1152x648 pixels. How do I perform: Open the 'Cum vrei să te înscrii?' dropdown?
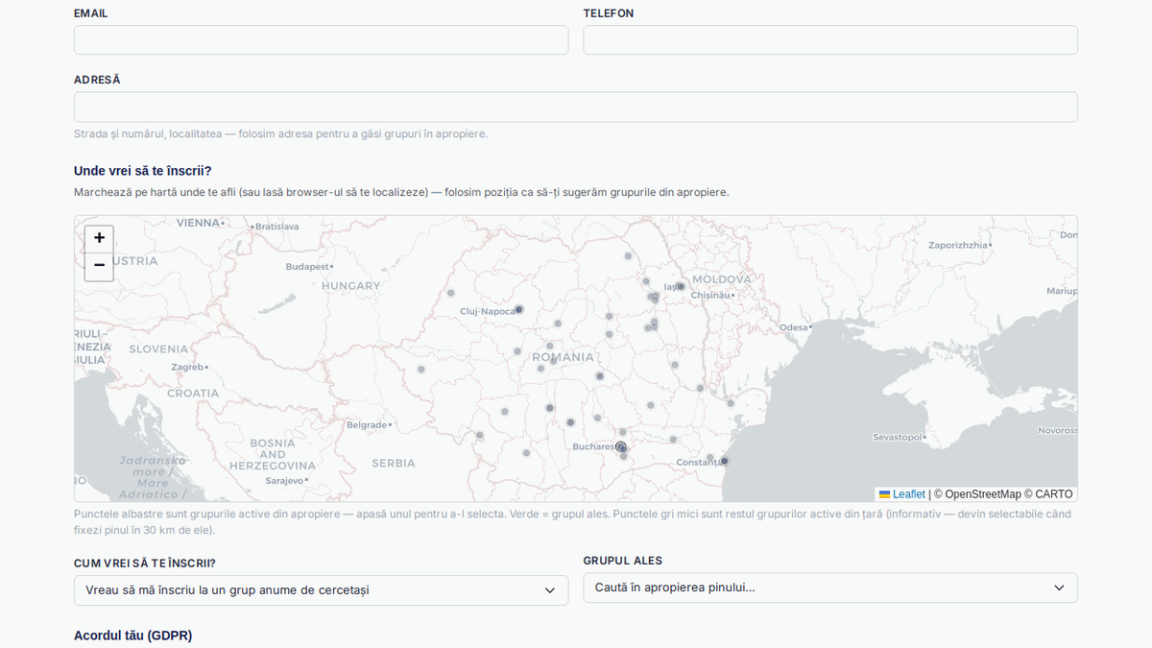click(x=321, y=590)
